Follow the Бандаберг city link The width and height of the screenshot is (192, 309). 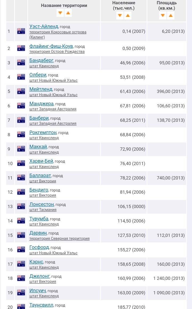41,60
